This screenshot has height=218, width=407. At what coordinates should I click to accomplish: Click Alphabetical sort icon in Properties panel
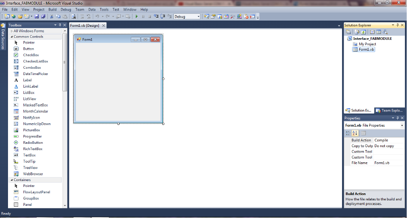pyautogui.click(x=355, y=133)
